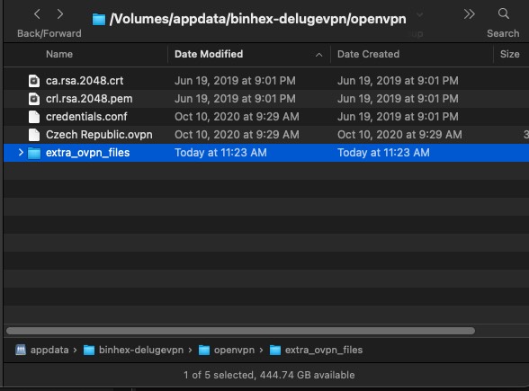Sort by the Name column header
529x391 pixels.
tap(59, 54)
